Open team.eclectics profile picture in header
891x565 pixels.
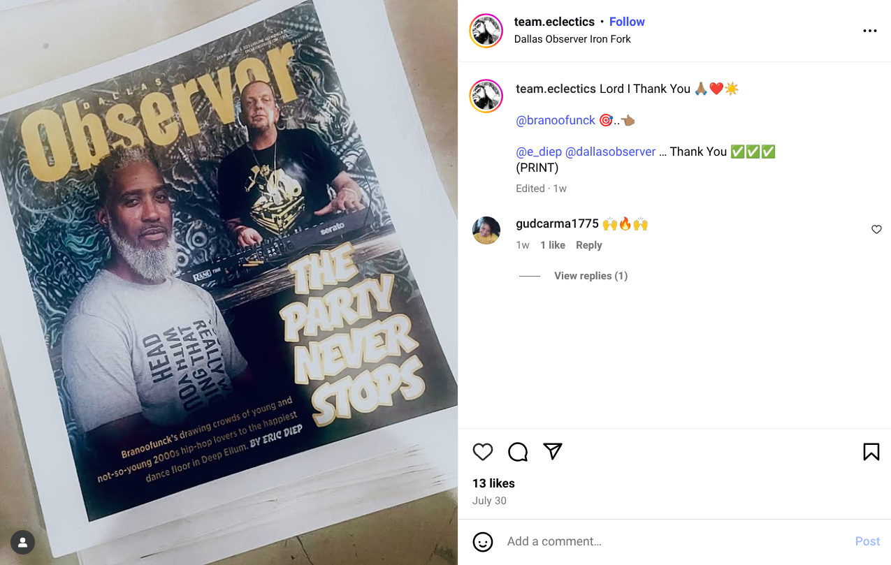(x=486, y=31)
